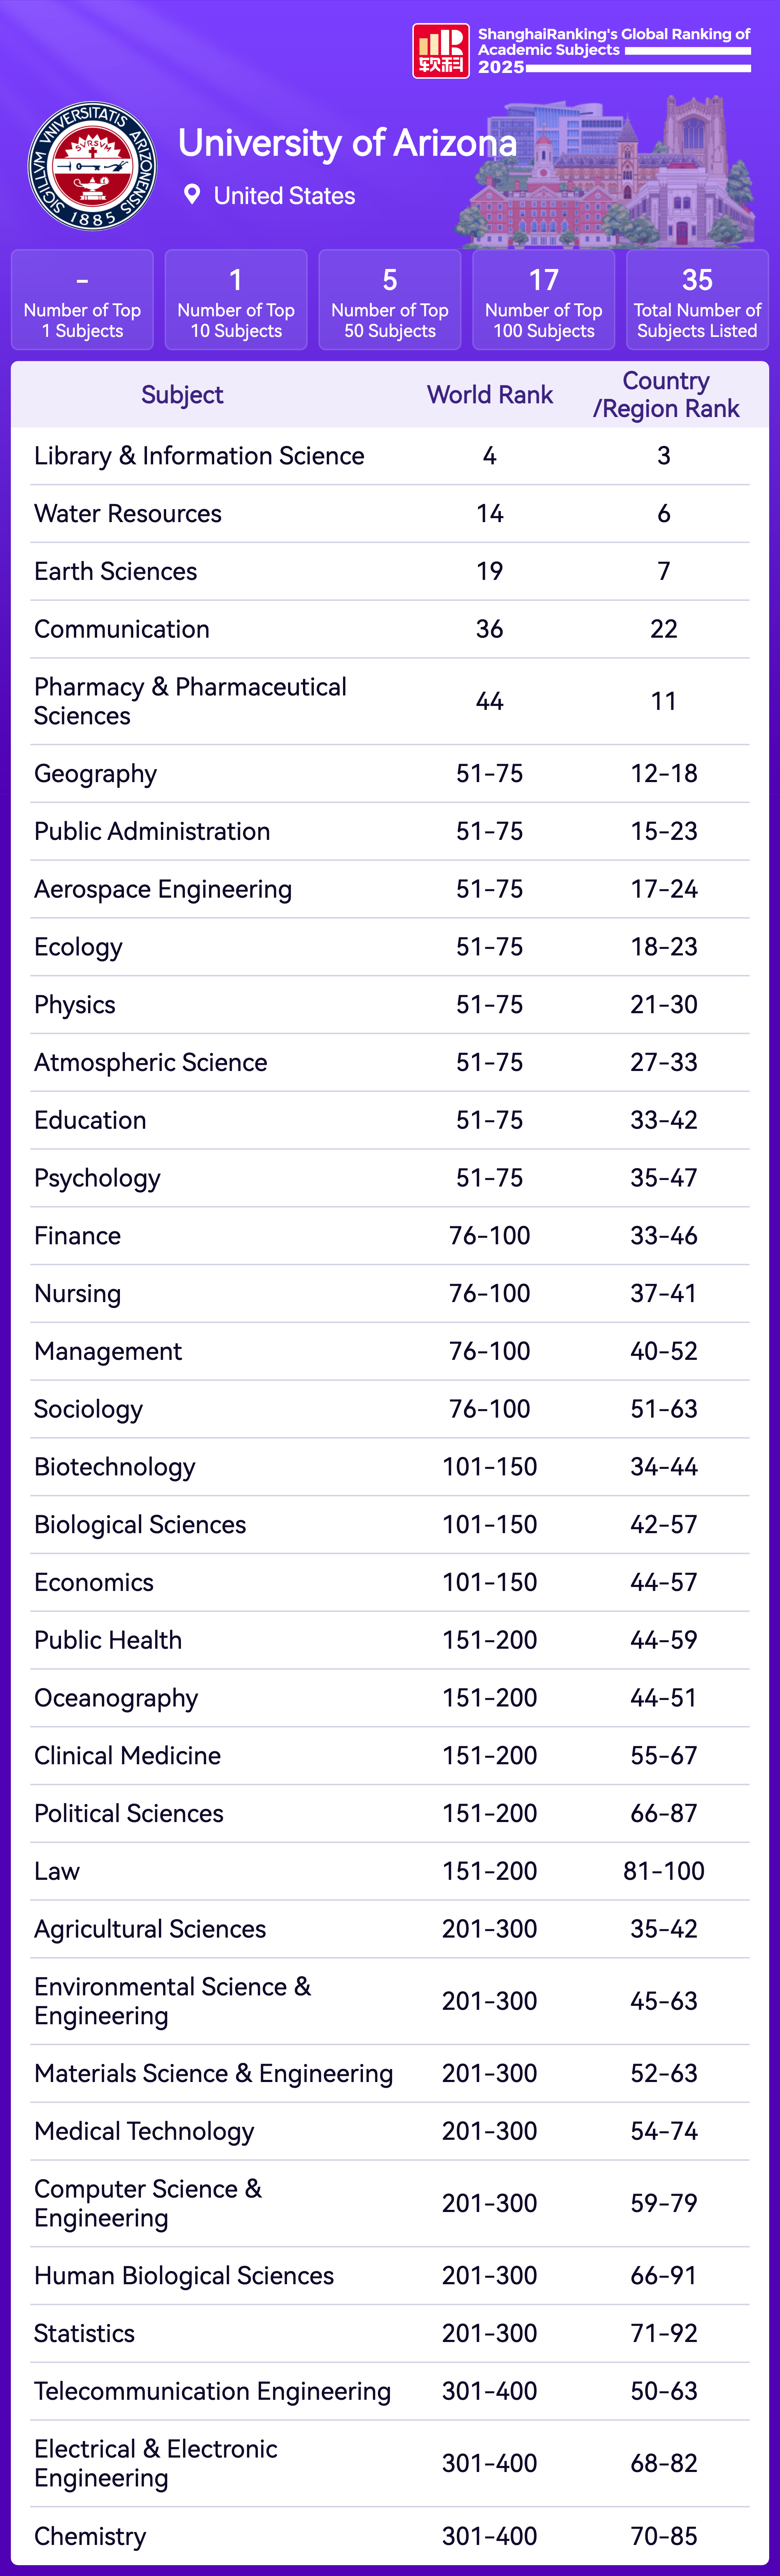Click the United States location label
The height and width of the screenshot is (2576, 780).
coord(284,196)
